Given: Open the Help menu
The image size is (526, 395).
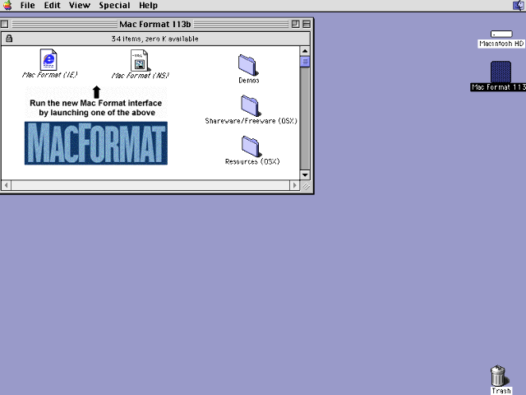Looking at the screenshot, I should click(x=148, y=6).
